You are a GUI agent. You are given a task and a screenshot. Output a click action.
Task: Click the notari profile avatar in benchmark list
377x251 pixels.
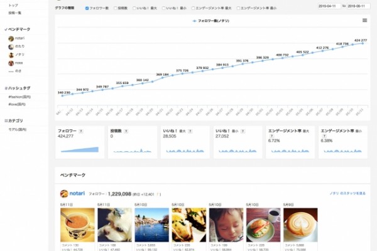coord(64,194)
